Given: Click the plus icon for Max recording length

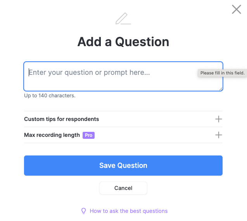Looking at the screenshot, I should 219,135.
